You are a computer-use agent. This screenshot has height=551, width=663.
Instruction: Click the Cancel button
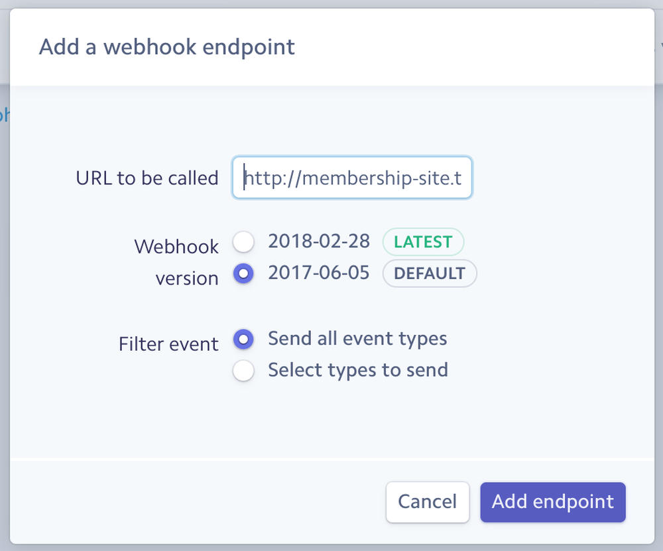(x=428, y=502)
